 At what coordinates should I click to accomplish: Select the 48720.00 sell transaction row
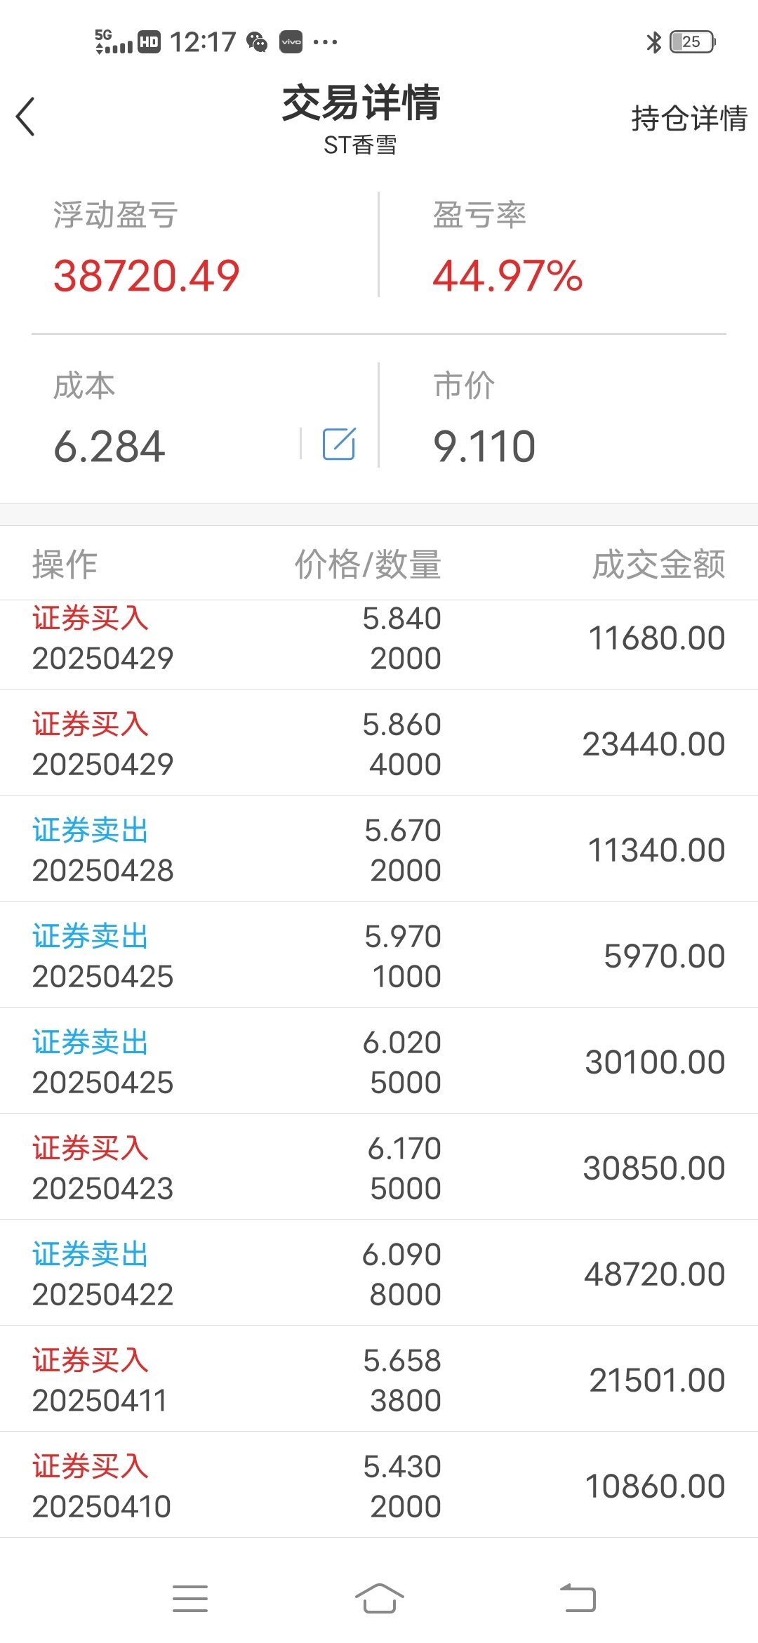coord(379,1274)
